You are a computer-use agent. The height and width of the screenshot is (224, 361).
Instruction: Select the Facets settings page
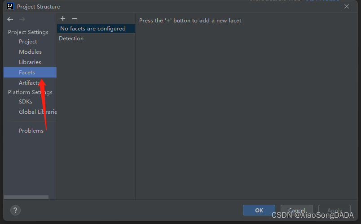click(x=30, y=73)
